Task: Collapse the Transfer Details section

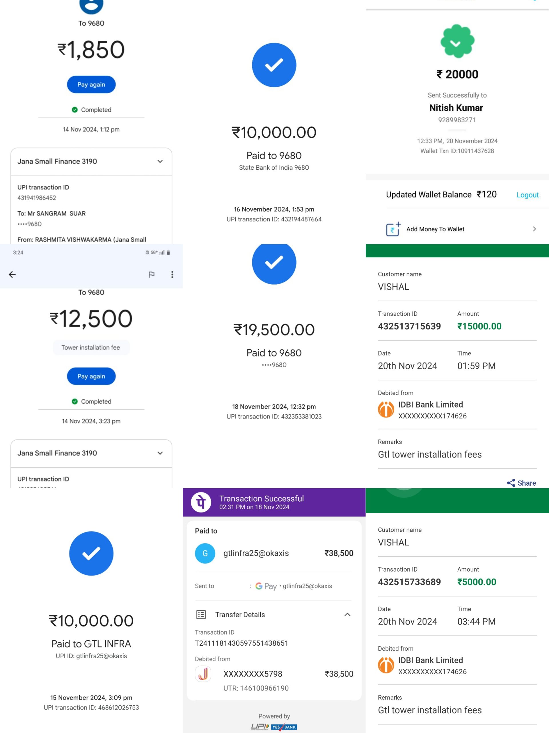Action: [x=347, y=615]
